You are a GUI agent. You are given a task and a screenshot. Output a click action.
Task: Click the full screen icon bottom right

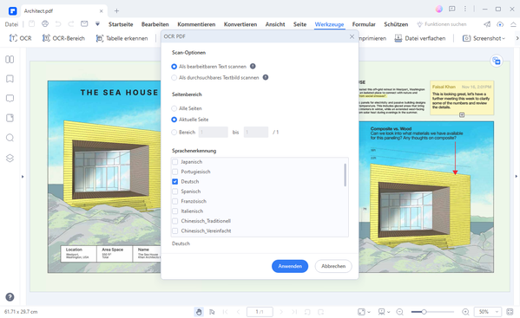pos(510,312)
